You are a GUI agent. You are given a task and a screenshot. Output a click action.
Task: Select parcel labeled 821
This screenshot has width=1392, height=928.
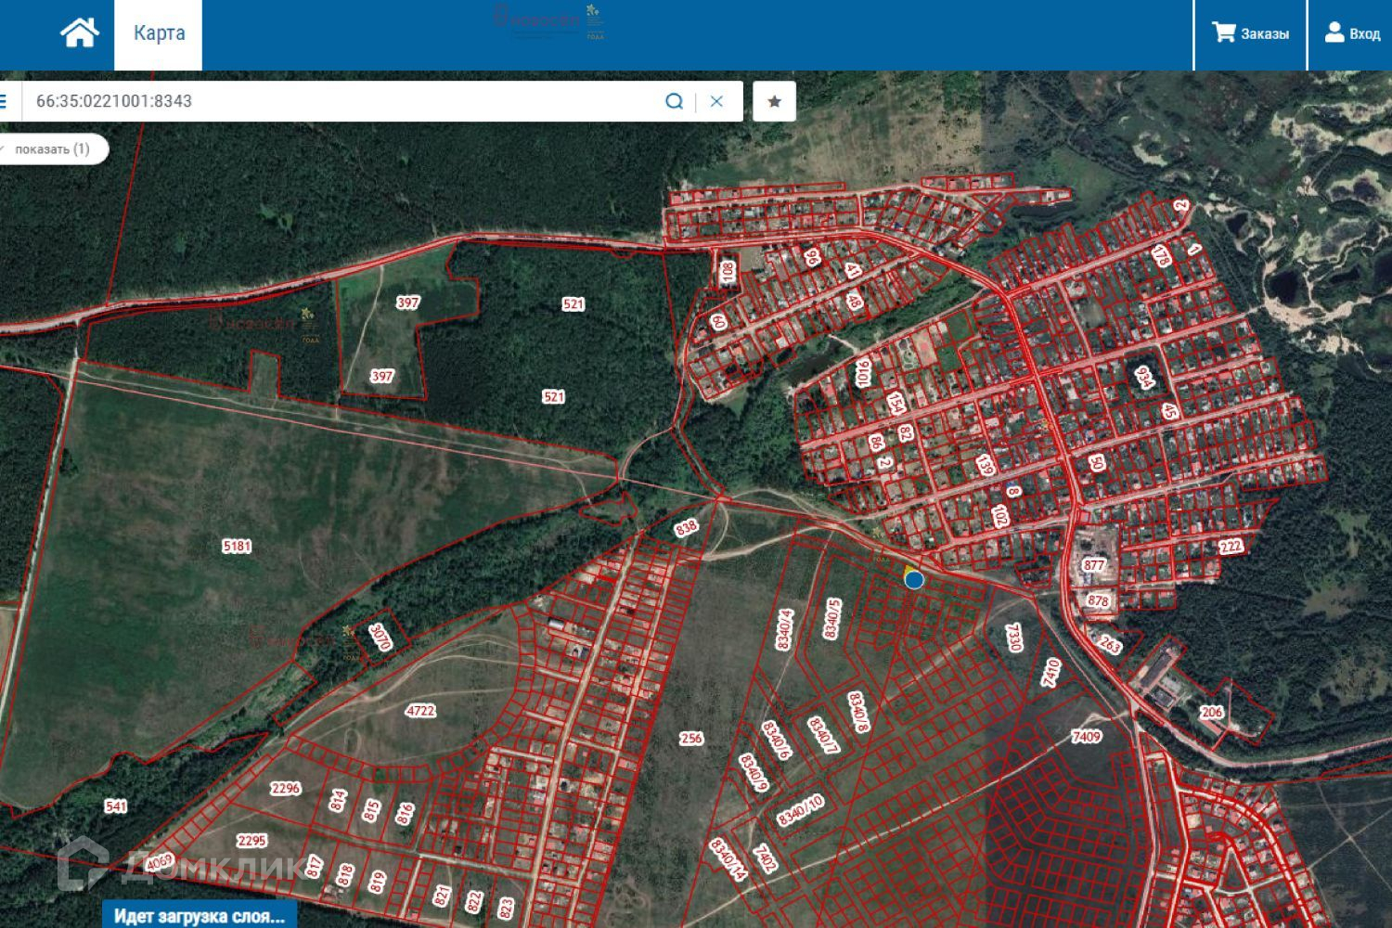(442, 896)
